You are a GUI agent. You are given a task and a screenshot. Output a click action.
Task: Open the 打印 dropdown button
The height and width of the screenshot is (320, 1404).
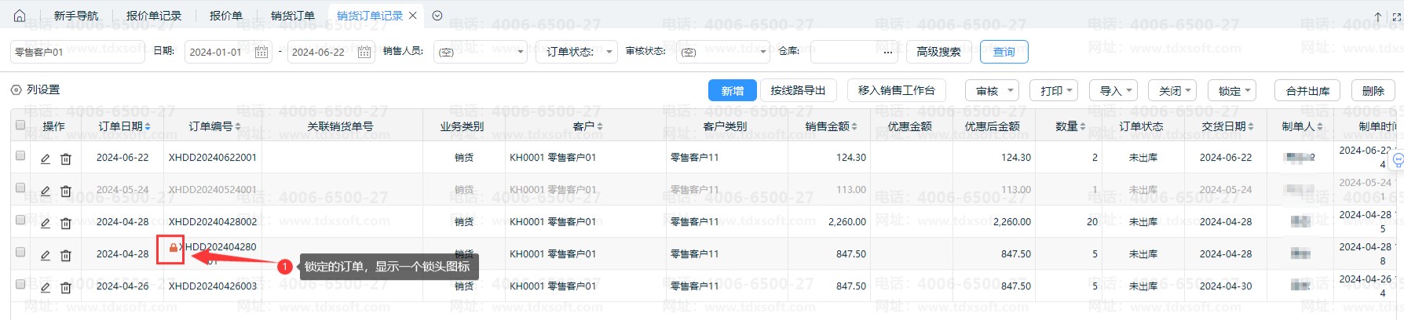coord(1058,91)
